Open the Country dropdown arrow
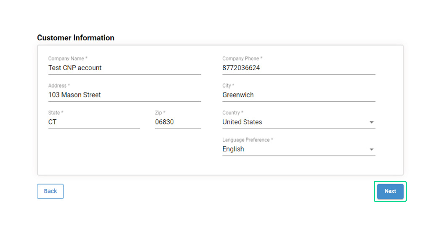The height and width of the screenshot is (250, 442). pyautogui.click(x=371, y=122)
